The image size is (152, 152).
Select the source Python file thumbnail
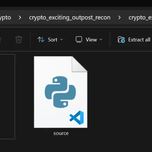click(61, 92)
